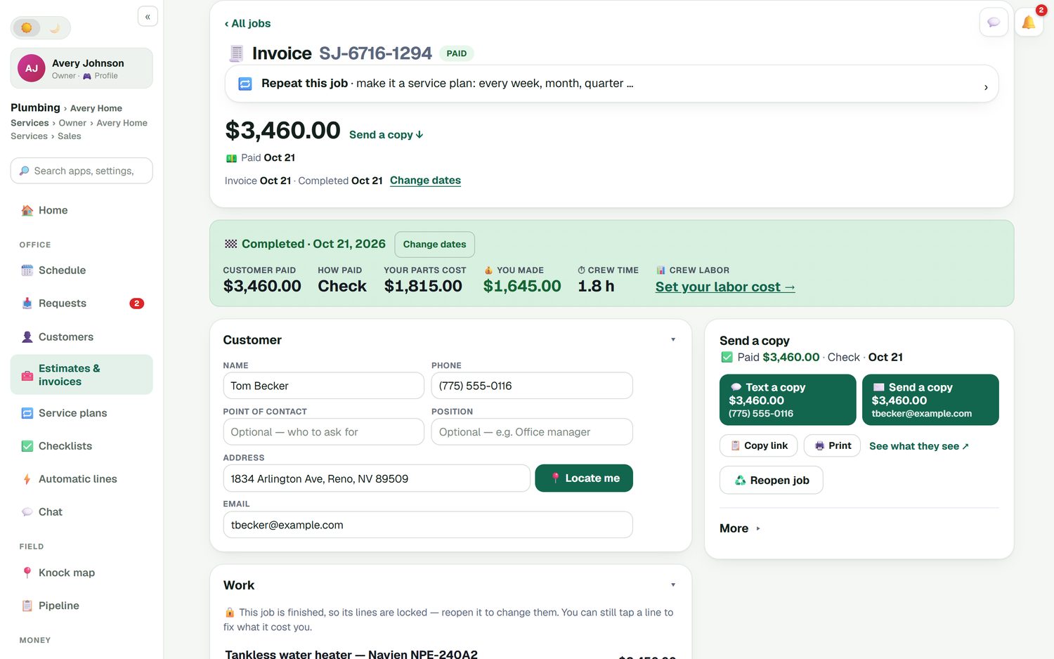Click the AJ avatar circle
This screenshot has width=1054, height=659.
(x=32, y=68)
